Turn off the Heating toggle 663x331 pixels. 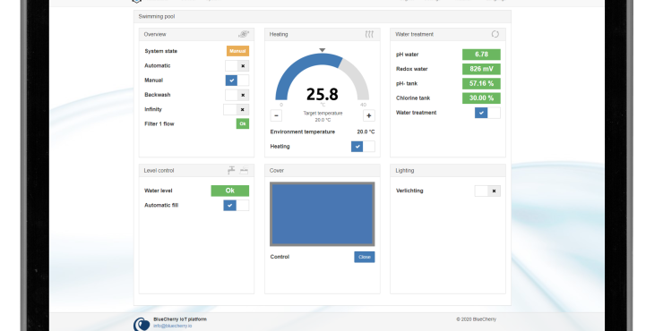(363, 147)
